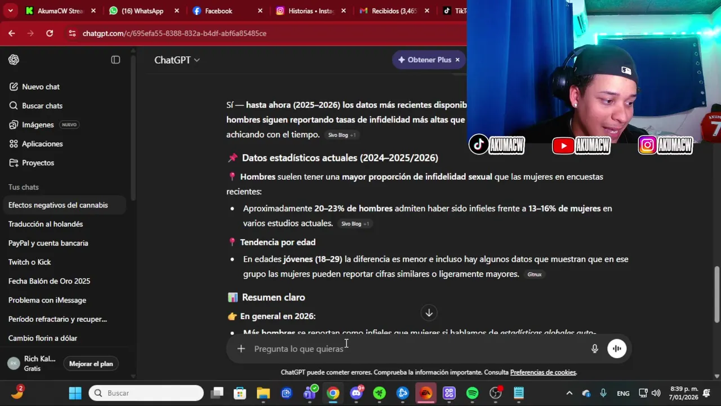
Task: Click the microphone dictation icon
Action: [x=594, y=348]
